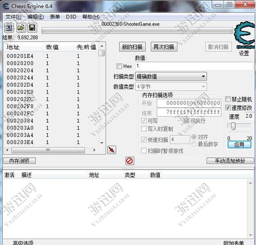Click the 类型 column header
Image resolution: width=256 pixels, height=245 pixels.
pyautogui.click(x=130, y=175)
